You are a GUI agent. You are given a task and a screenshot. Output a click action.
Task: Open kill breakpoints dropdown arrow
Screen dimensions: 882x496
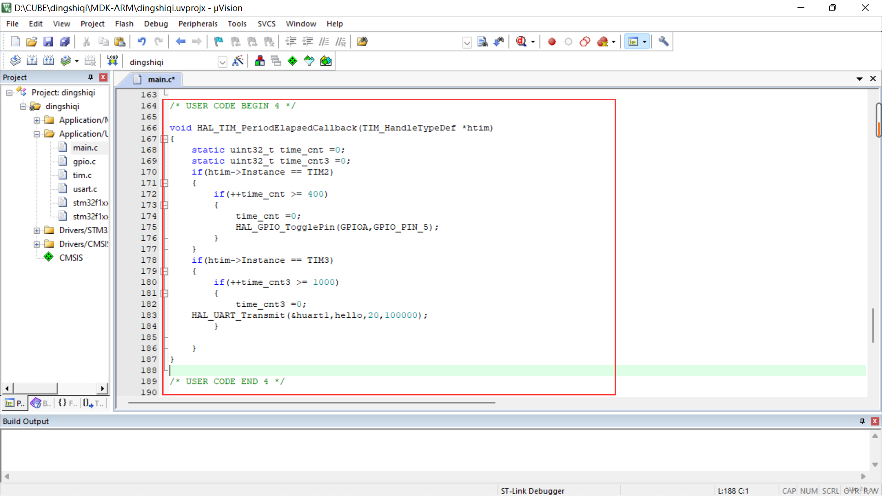[614, 42]
